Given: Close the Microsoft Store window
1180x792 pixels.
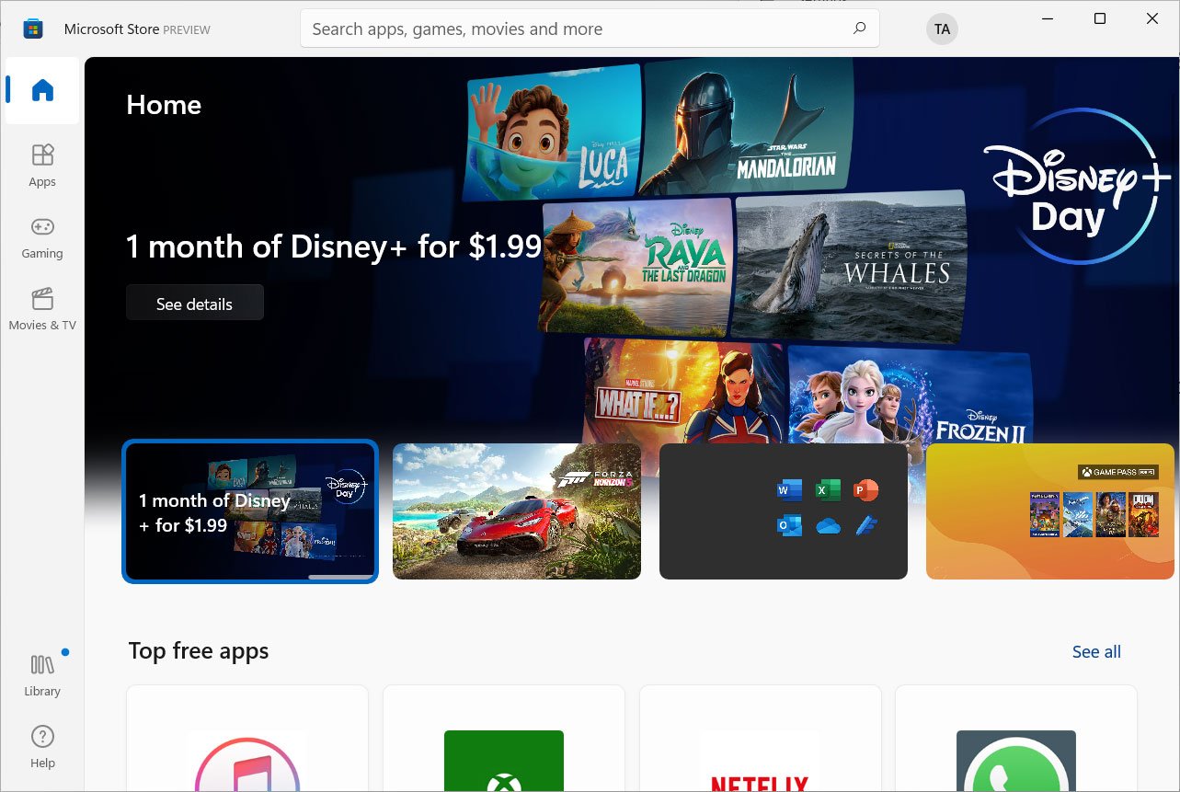Looking at the screenshot, I should (x=1152, y=18).
